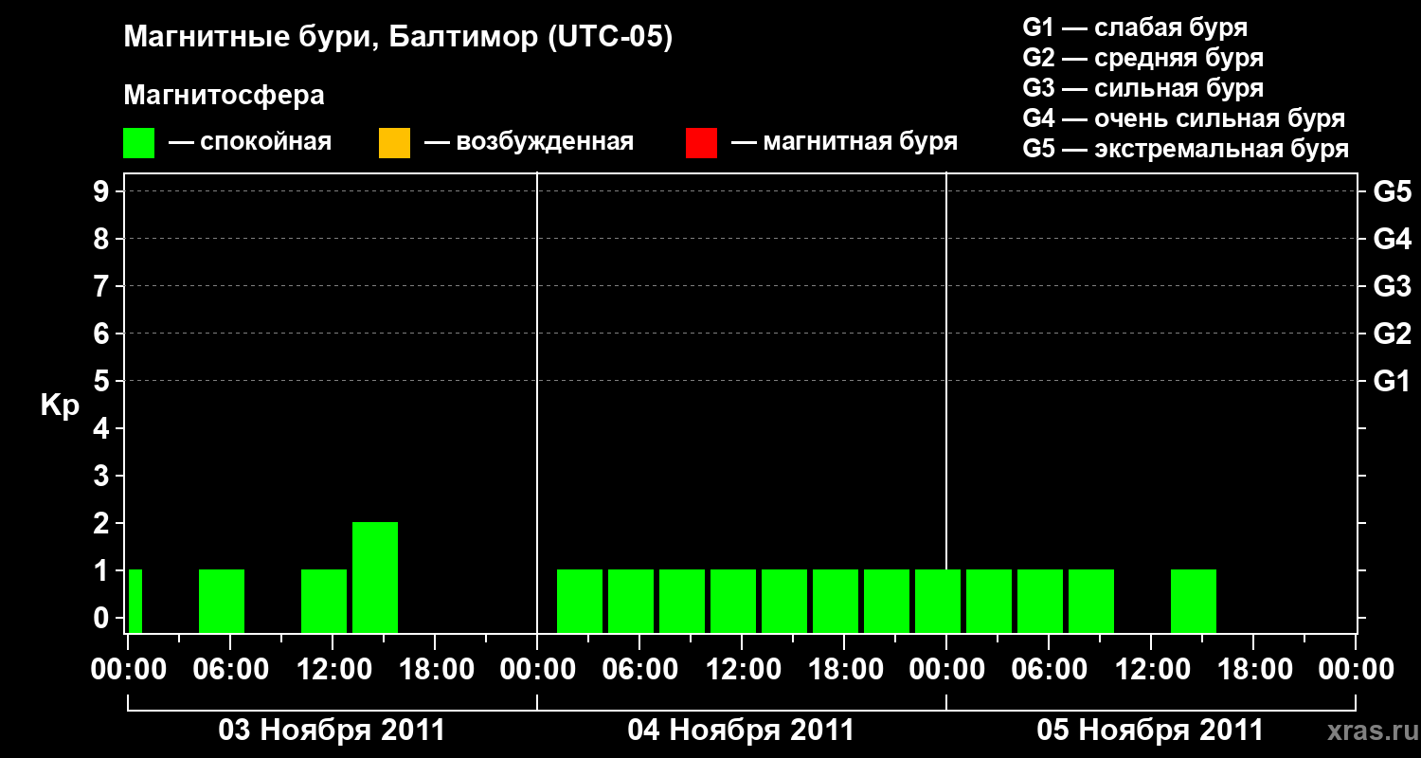Click the right-axis G5 storm level label
The width and height of the screenshot is (1421, 758).
coord(1392,192)
